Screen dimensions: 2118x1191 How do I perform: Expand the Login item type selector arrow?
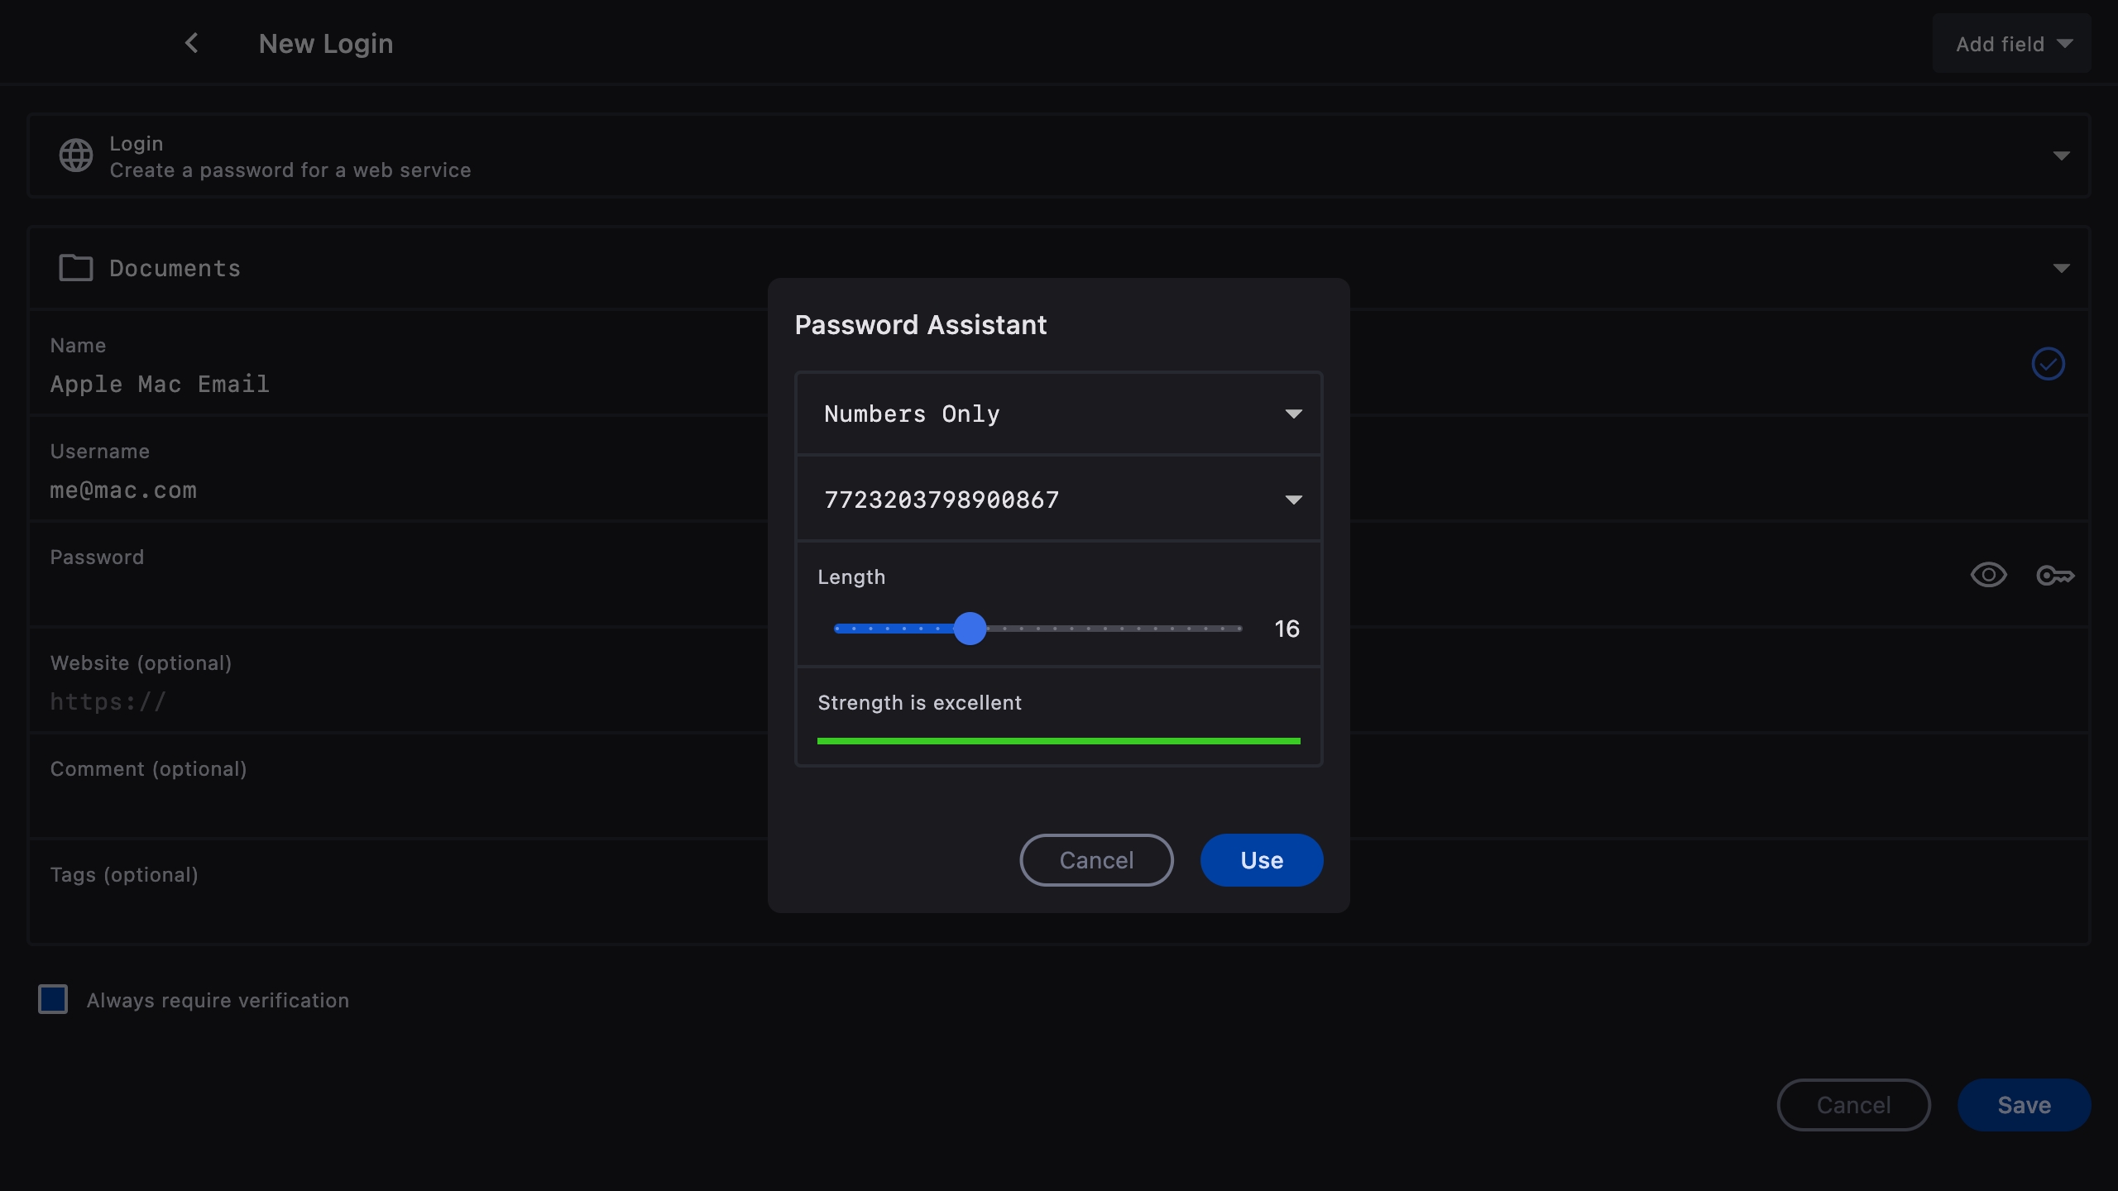click(2061, 155)
